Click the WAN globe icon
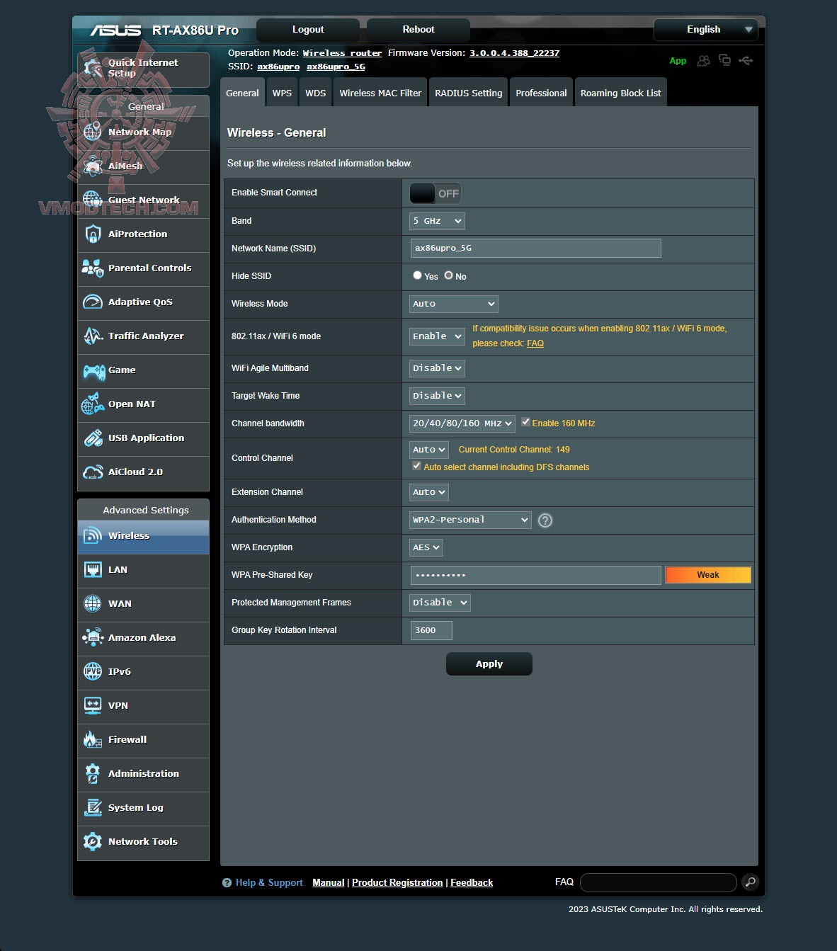The width and height of the screenshot is (837, 951). [x=93, y=604]
